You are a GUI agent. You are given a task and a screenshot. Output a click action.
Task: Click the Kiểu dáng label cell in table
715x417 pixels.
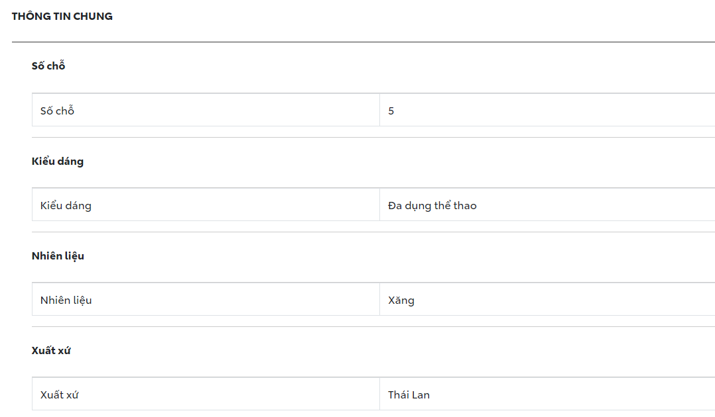[x=66, y=206]
